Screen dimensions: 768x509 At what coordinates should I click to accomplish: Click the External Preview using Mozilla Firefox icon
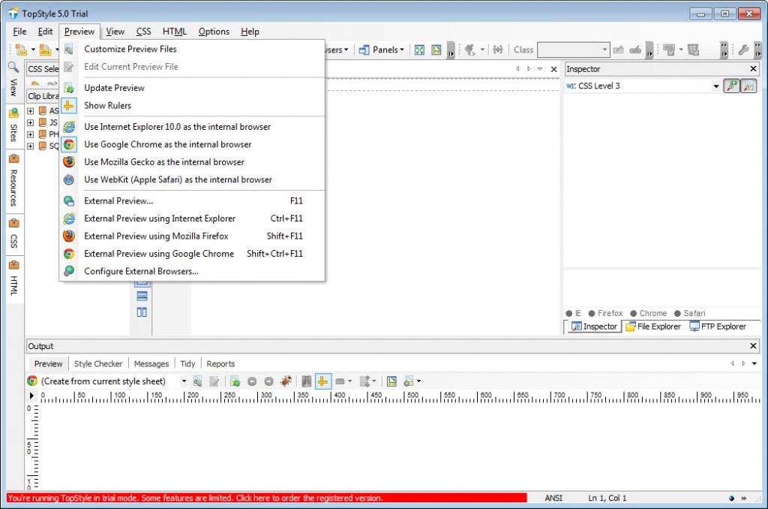(69, 236)
